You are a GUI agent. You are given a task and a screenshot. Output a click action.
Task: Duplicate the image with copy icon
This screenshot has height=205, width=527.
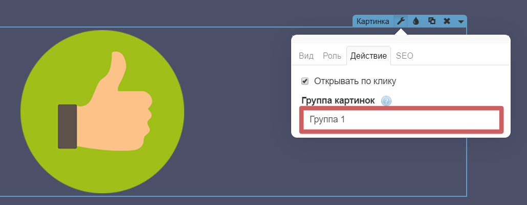[431, 21]
